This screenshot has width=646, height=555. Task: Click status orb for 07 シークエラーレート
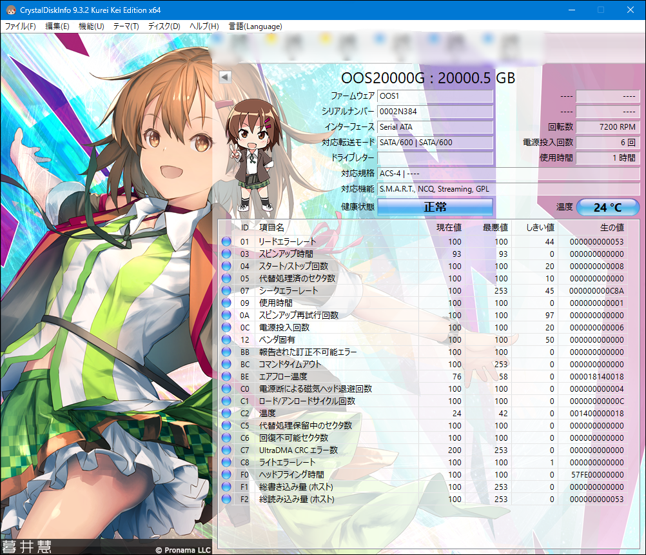pyautogui.click(x=226, y=290)
